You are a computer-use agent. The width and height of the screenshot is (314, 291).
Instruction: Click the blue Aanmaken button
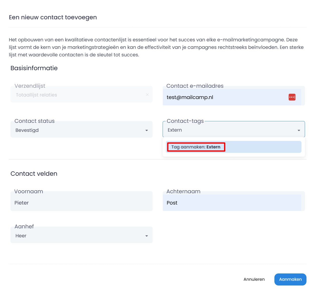pyautogui.click(x=290, y=279)
